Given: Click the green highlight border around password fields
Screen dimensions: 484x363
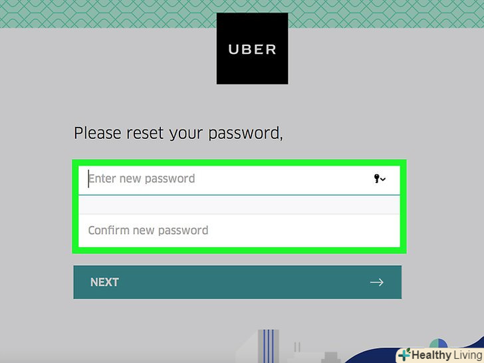Looking at the screenshot, I should (239, 207).
